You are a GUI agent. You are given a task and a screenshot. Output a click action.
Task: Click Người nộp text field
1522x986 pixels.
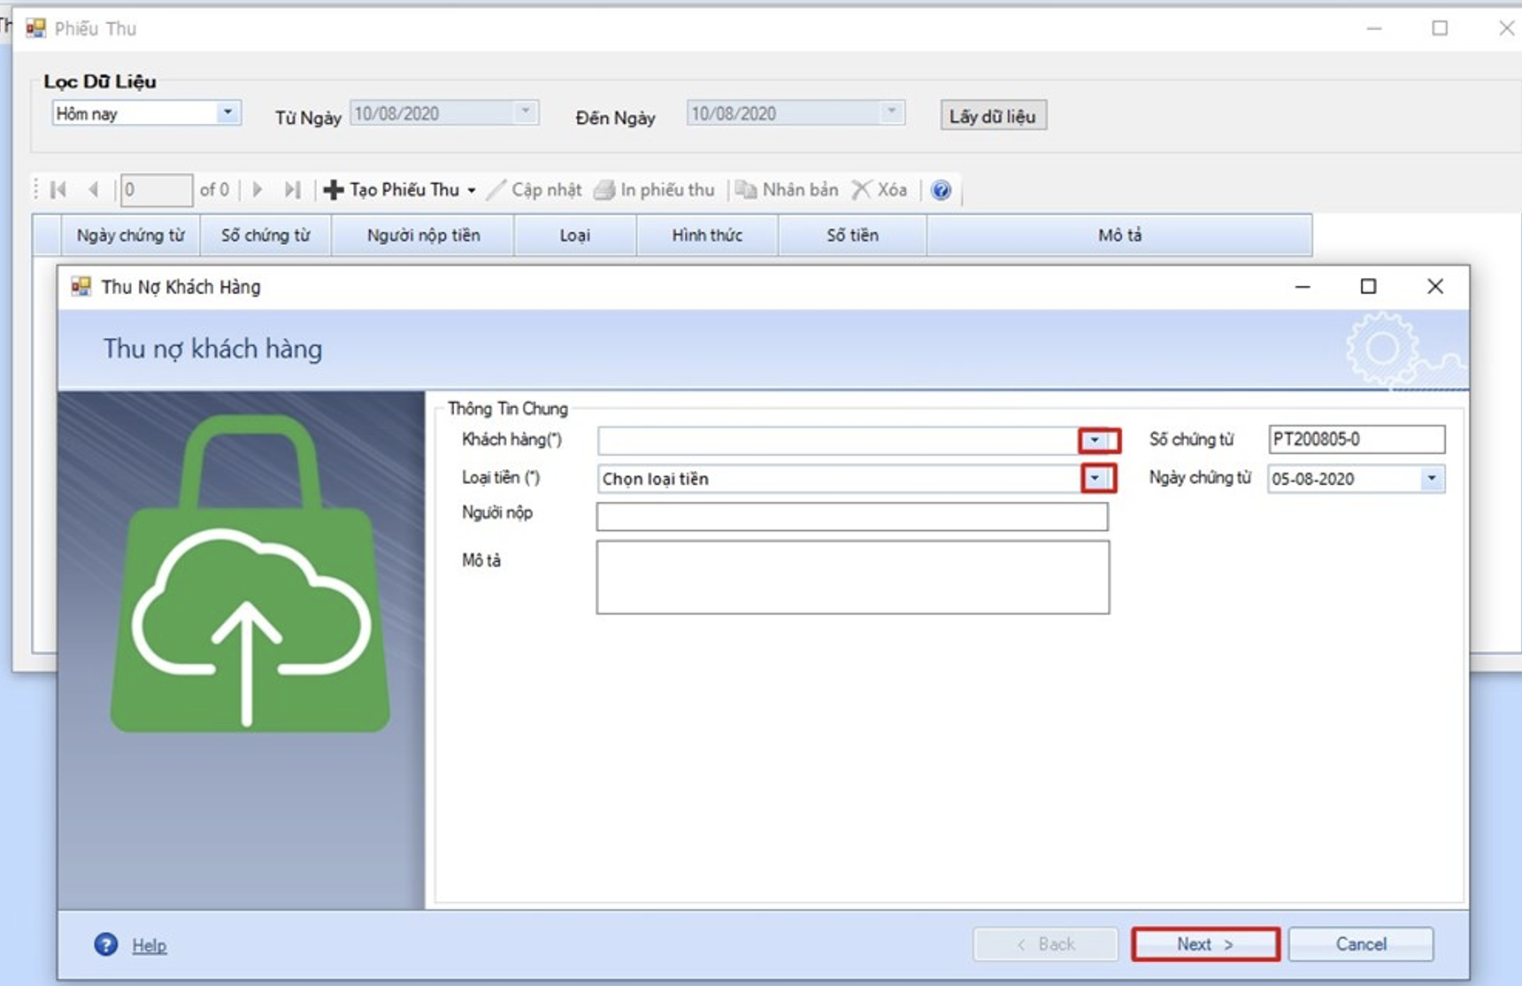tap(852, 516)
